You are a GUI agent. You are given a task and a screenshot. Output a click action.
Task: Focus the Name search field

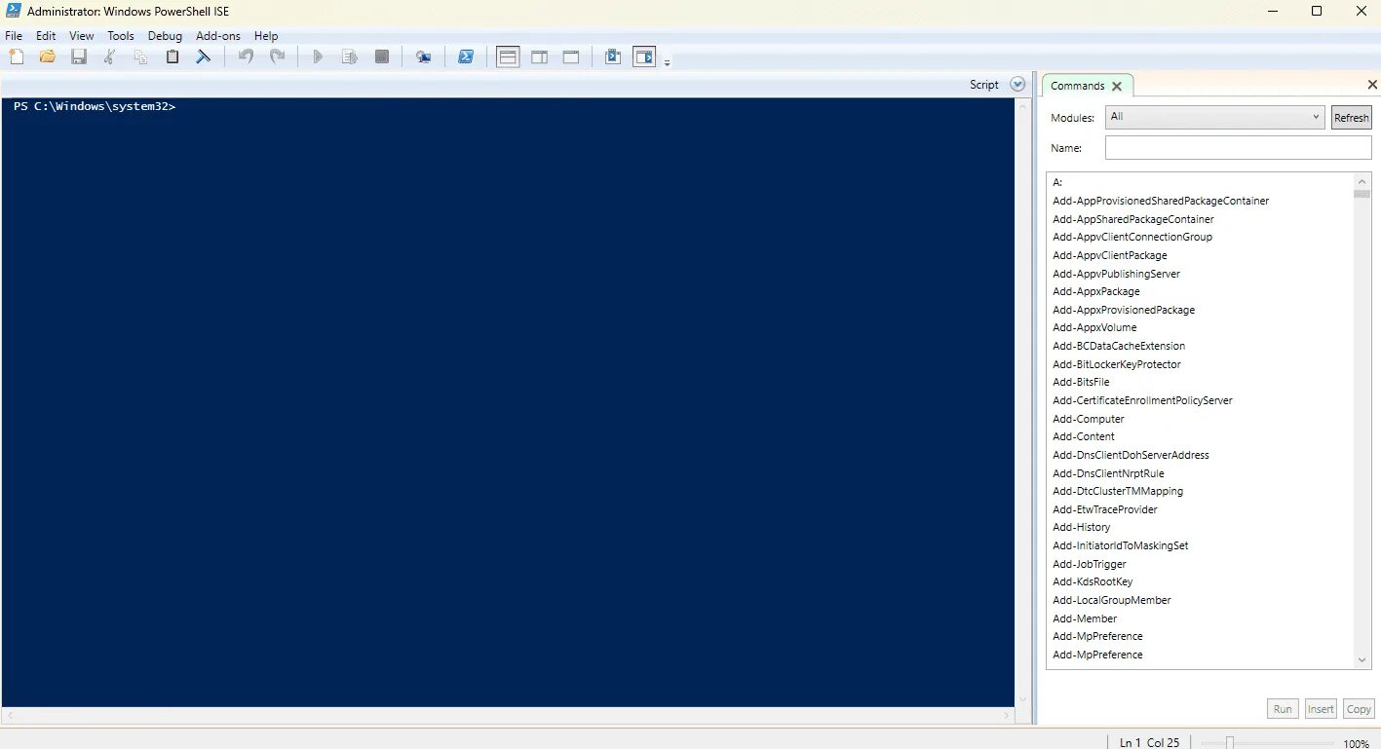(1238, 148)
